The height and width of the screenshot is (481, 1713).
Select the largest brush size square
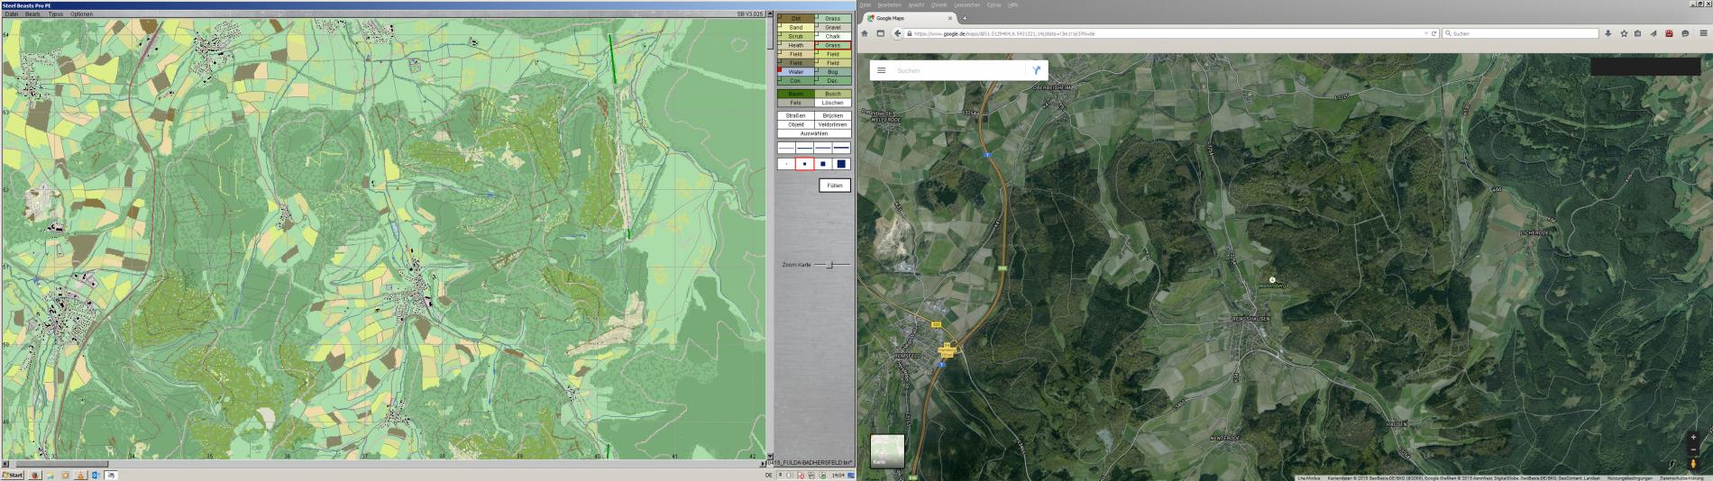point(841,164)
